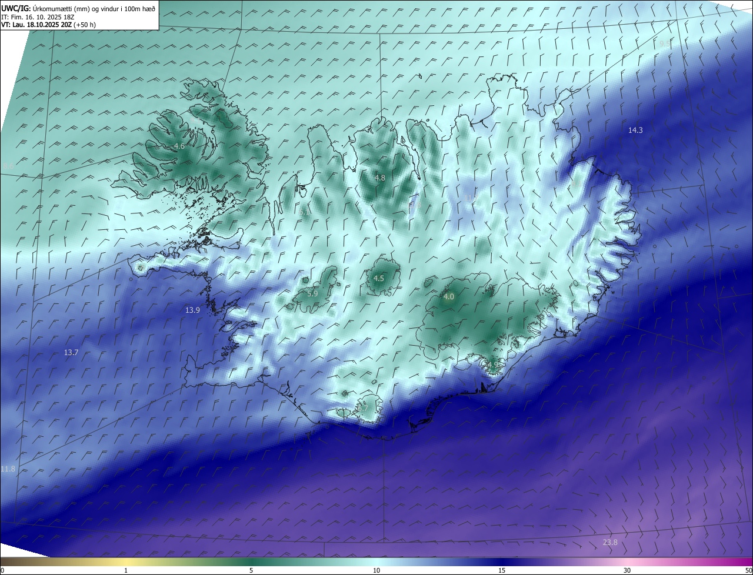Click the 4.5 value on the central glacier
Viewport: 753px width, 575px height.
point(379,279)
